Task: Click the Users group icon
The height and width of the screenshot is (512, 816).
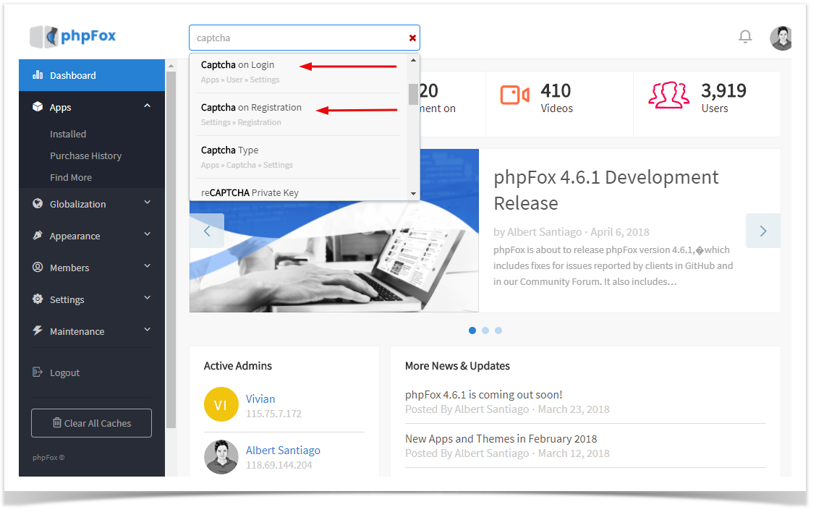Action: pos(668,95)
